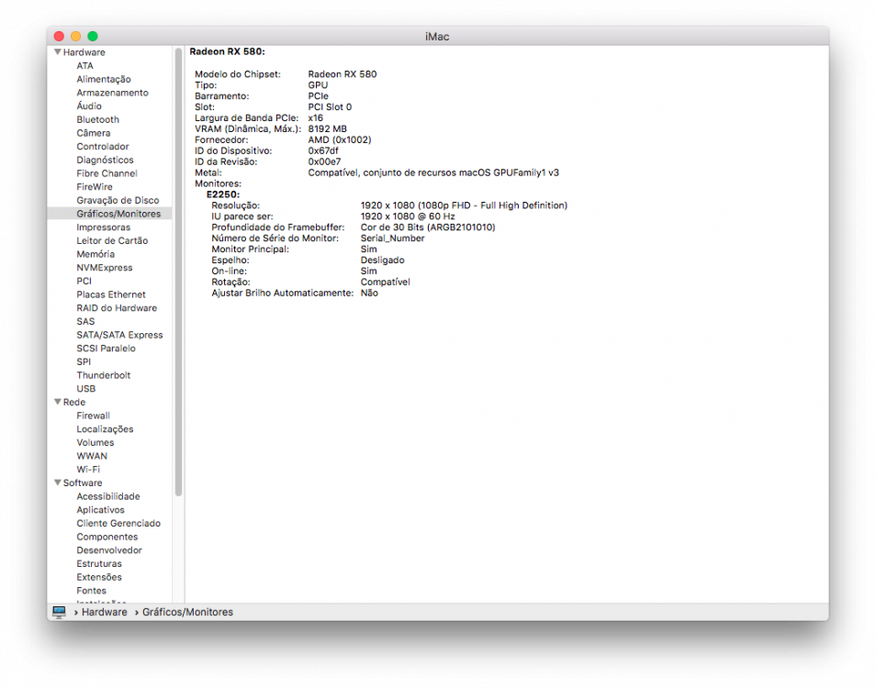Screen dimensions: 876x688
Task: Select Áudio in the sidebar
Action: [x=89, y=106]
